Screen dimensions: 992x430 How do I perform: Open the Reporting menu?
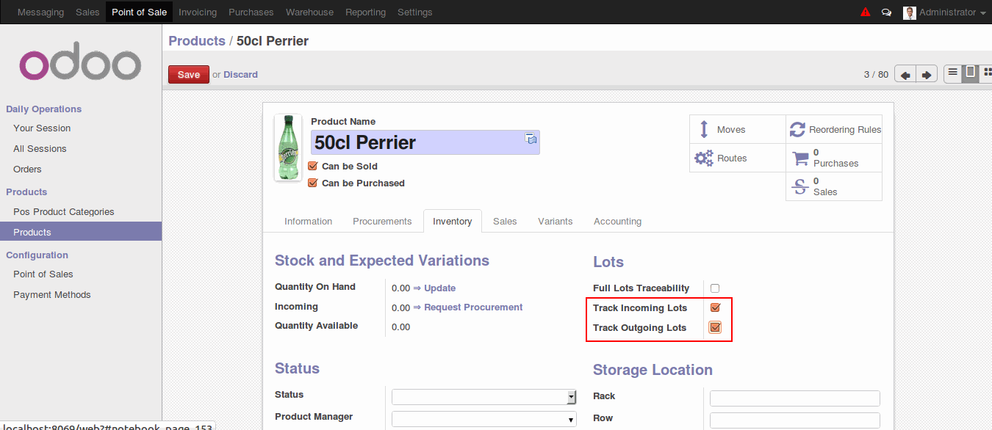click(x=365, y=12)
